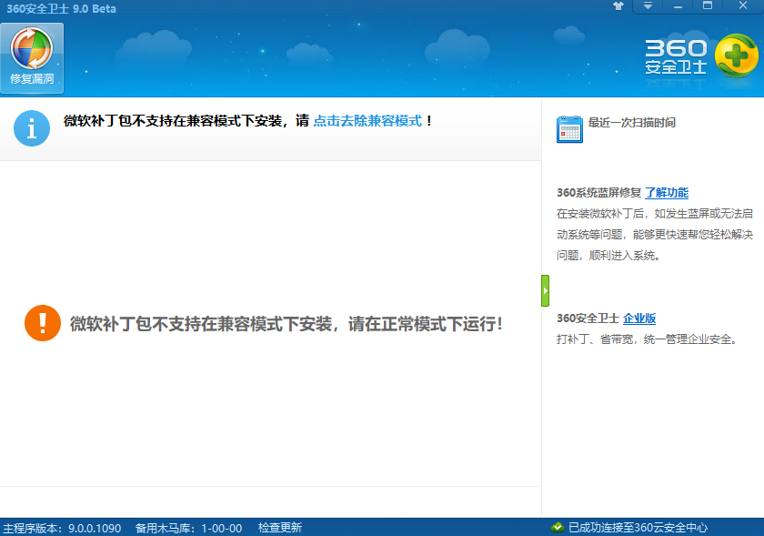Click the blue info circle icon

coord(32,128)
